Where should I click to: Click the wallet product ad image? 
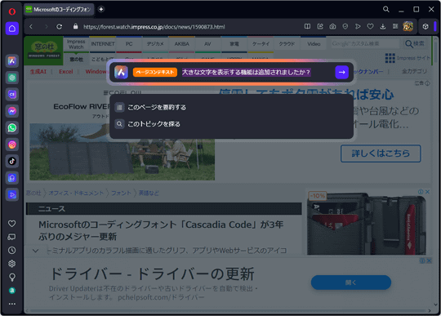(x=367, y=223)
